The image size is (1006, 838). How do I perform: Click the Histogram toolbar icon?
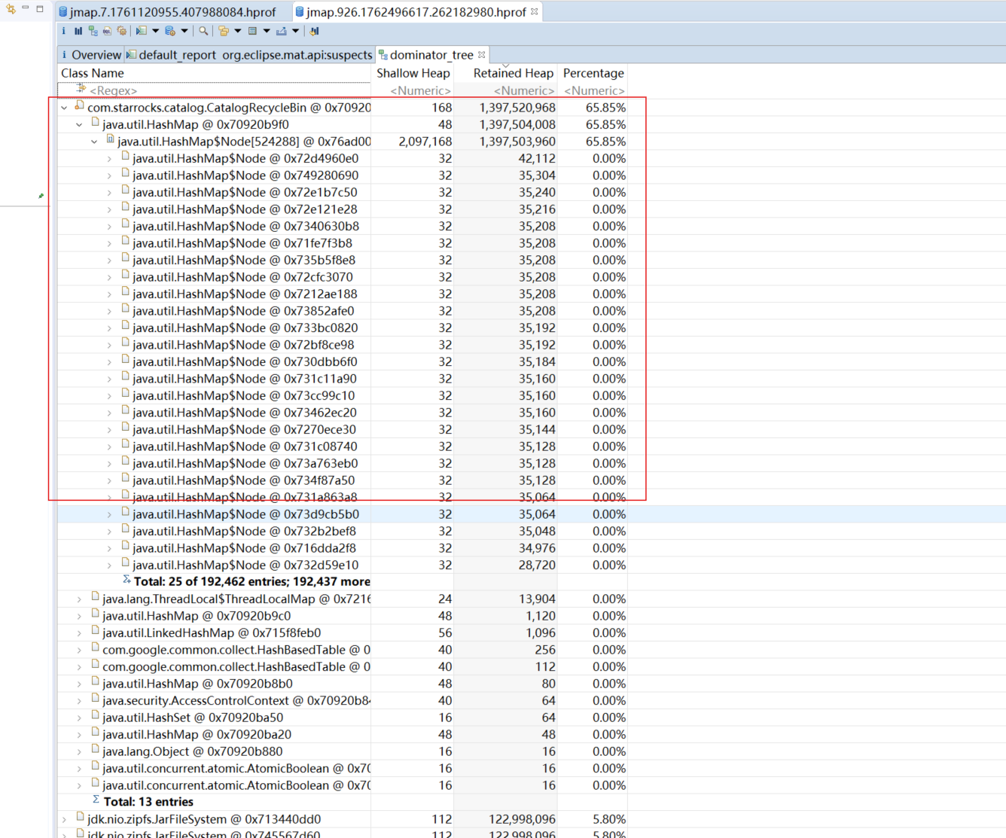pyautogui.click(x=78, y=31)
